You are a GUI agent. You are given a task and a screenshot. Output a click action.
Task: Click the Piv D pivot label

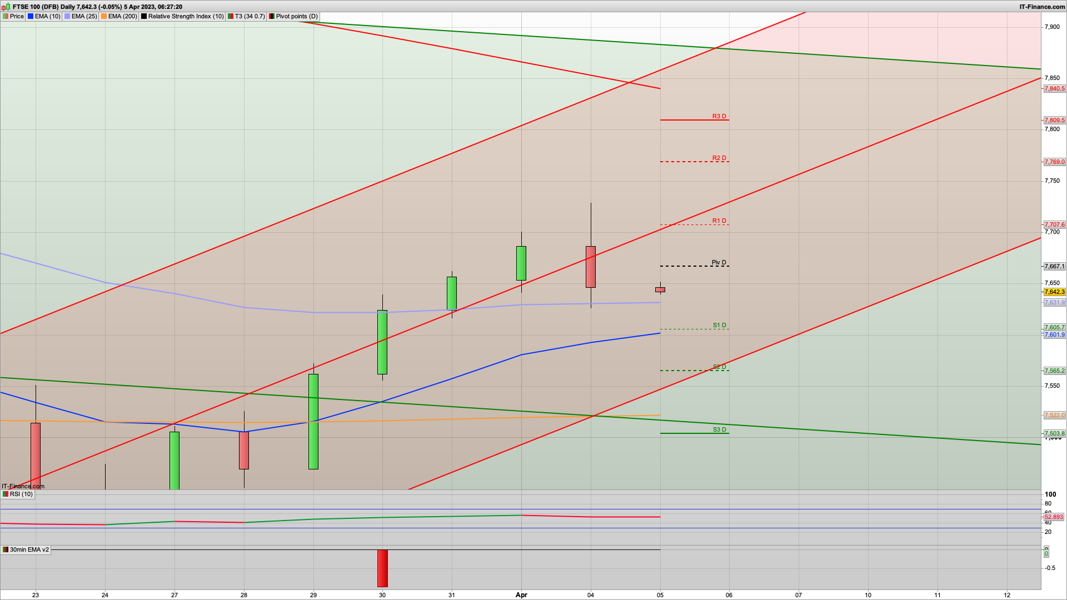point(719,263)
